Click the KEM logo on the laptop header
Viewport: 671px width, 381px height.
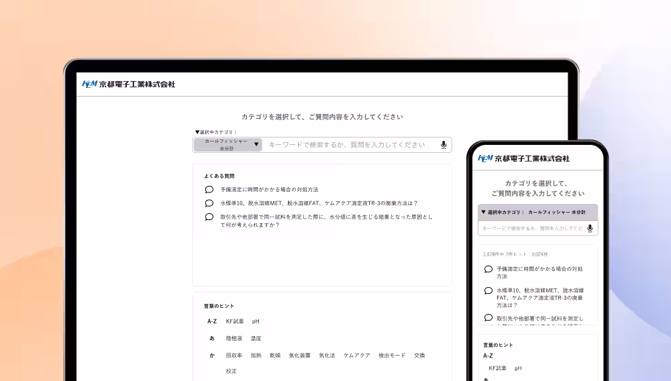pyautogui.click(x=89, y=84)
